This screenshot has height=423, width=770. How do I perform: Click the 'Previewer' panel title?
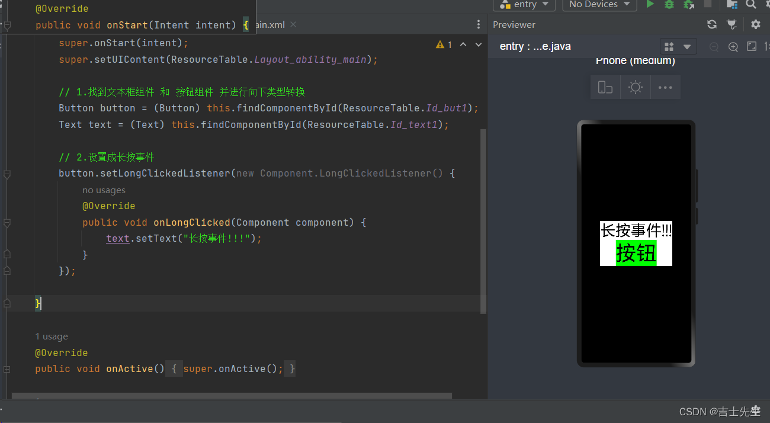pos(514,24)
